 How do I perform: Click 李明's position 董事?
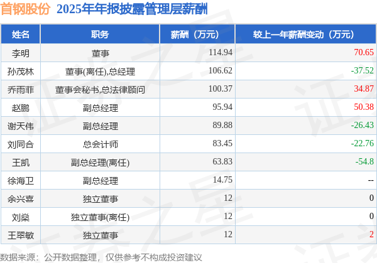click(101, 53)
